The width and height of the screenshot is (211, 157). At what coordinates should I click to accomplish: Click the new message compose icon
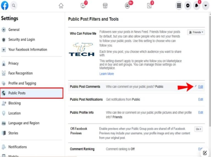205,153
